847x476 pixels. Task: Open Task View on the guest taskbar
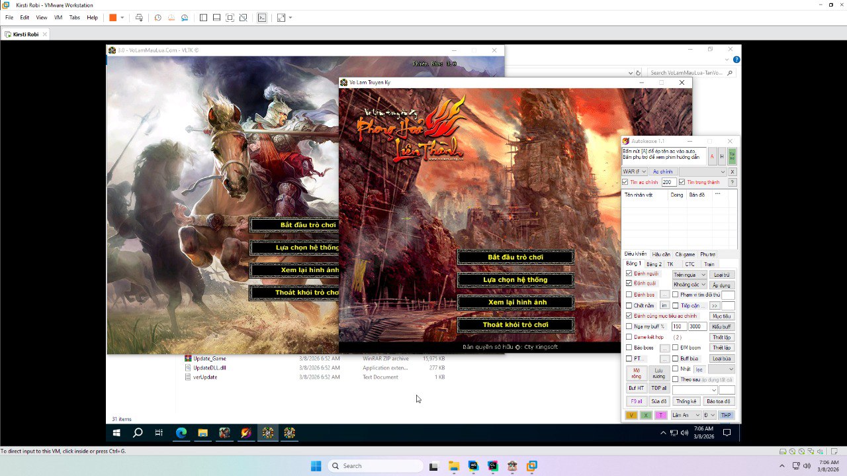point(159,433)
